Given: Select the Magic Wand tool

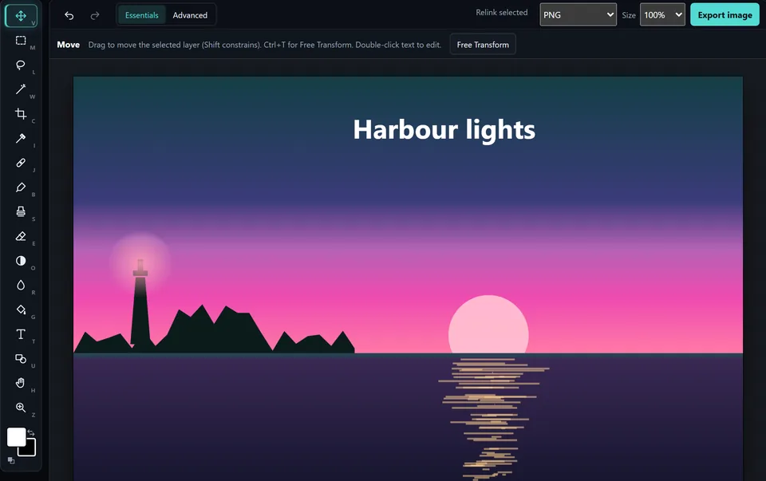Looking at the screenshot, I should tap(21, 89).
